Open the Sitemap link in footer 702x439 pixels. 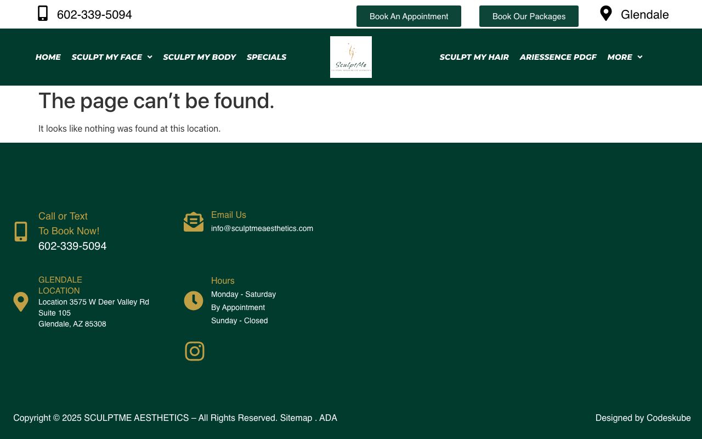click(296, 418)
